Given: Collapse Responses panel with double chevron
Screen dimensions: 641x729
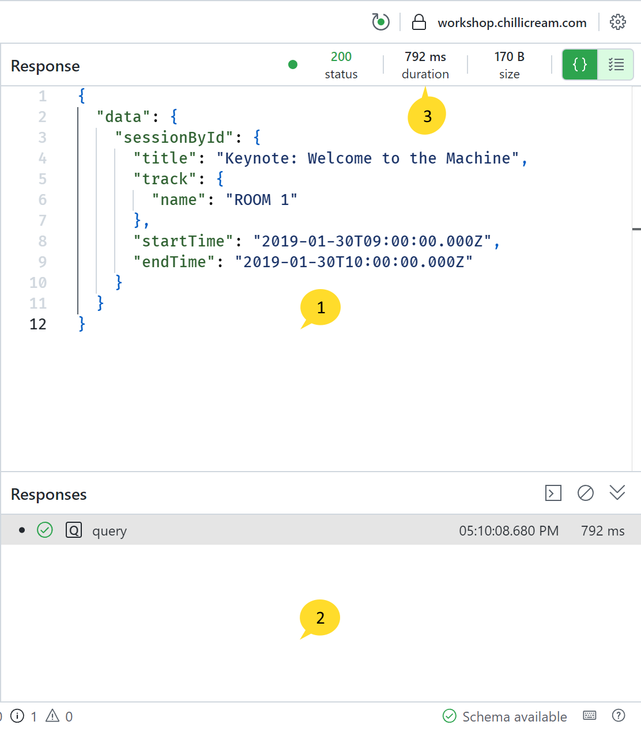Looking at the screenshot, I should pos(617,493).
